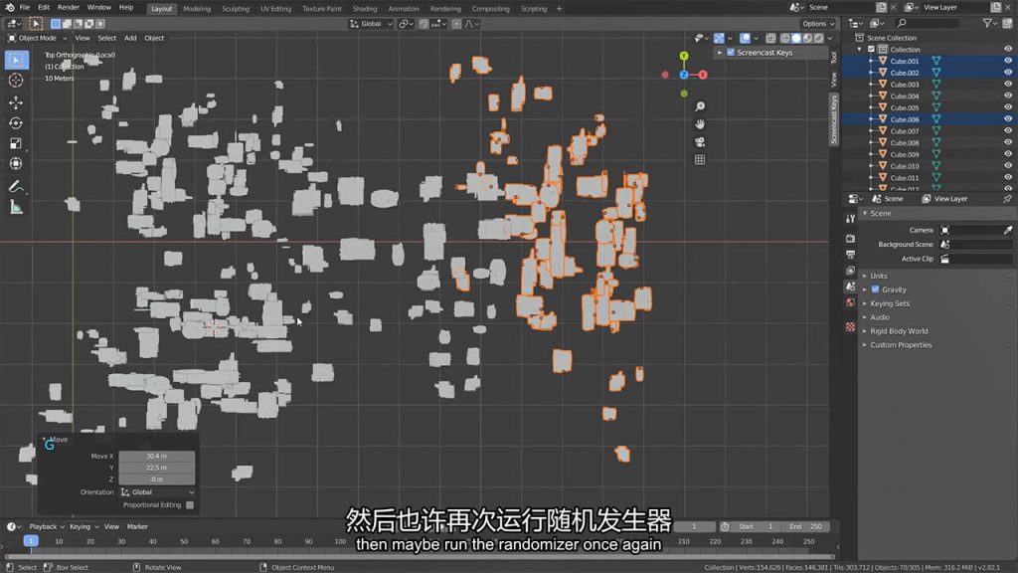Open the Object Mode dropdown

pyautogui.click(x=37, y=39)
